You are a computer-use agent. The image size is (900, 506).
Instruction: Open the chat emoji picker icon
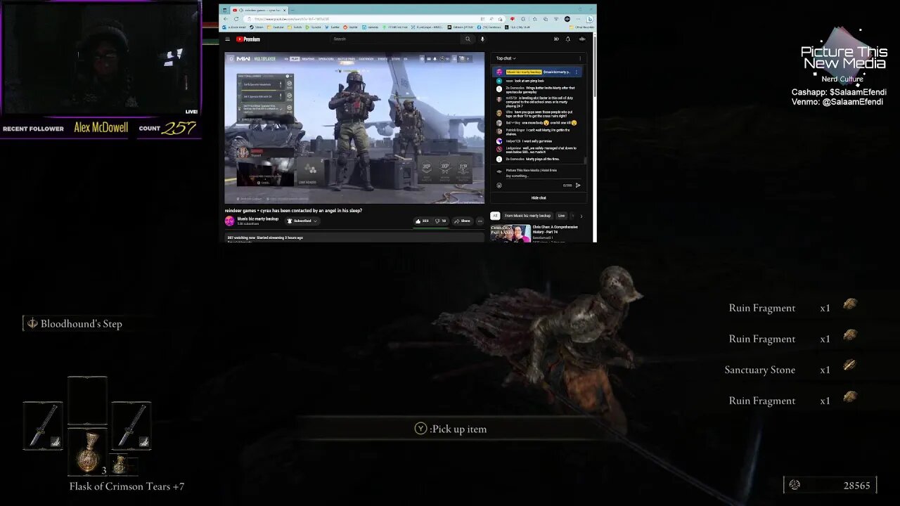pyautogui.click(x=499, y=186)
